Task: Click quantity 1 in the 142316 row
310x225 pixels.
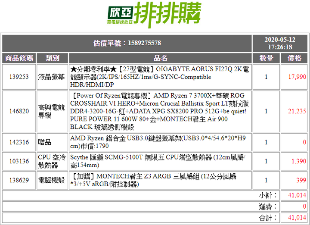Action: [267, 142]
